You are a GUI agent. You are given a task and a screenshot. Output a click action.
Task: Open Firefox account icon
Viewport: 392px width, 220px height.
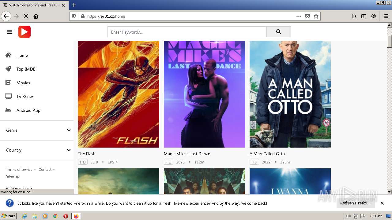click(x=374, y=16)
